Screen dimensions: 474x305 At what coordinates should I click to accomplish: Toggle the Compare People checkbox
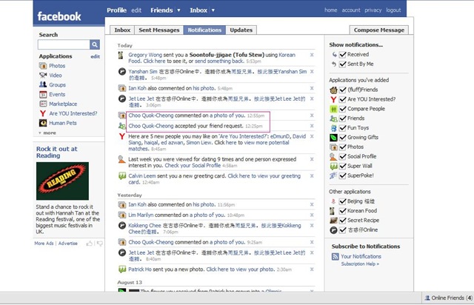pyautogui.click(x=342, y=109)
